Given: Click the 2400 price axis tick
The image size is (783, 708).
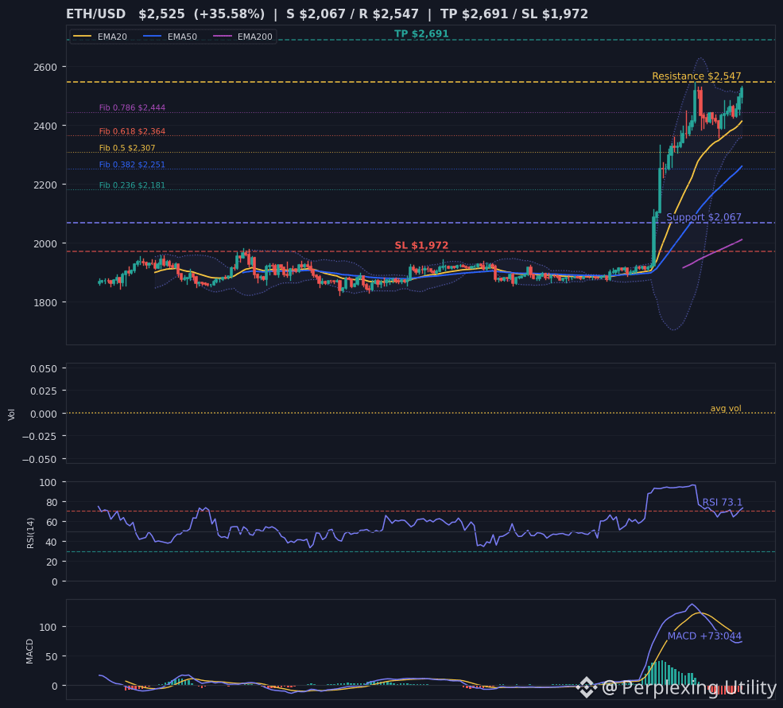Looking at the screenshot, I should tap(45, 126).
